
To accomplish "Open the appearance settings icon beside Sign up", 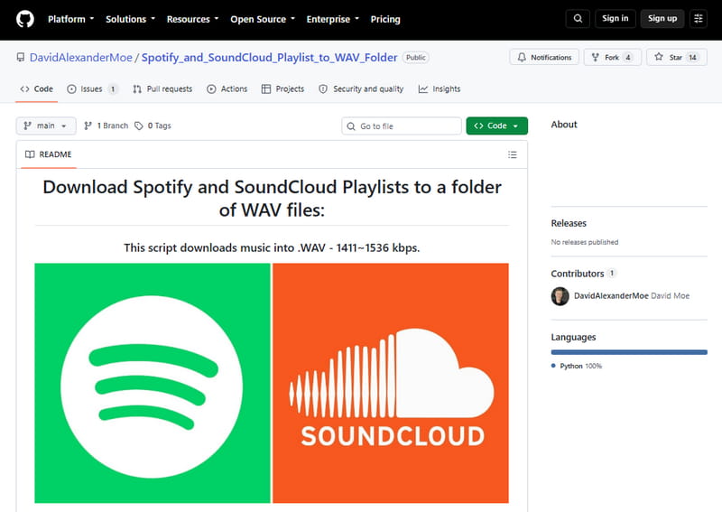I will pos(699,19).
